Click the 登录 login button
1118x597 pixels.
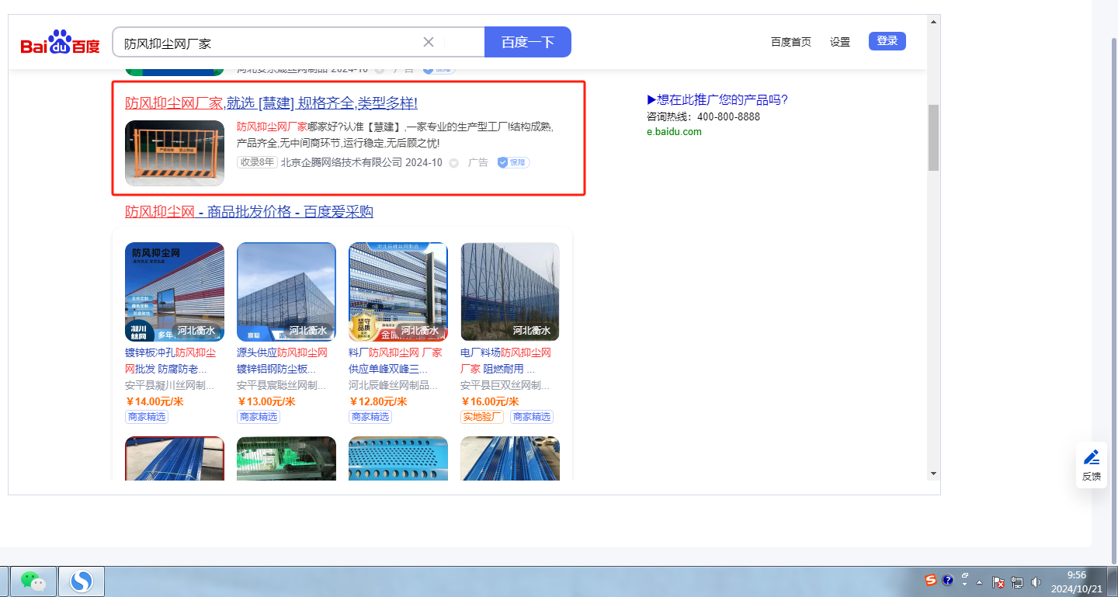point(887,41)
